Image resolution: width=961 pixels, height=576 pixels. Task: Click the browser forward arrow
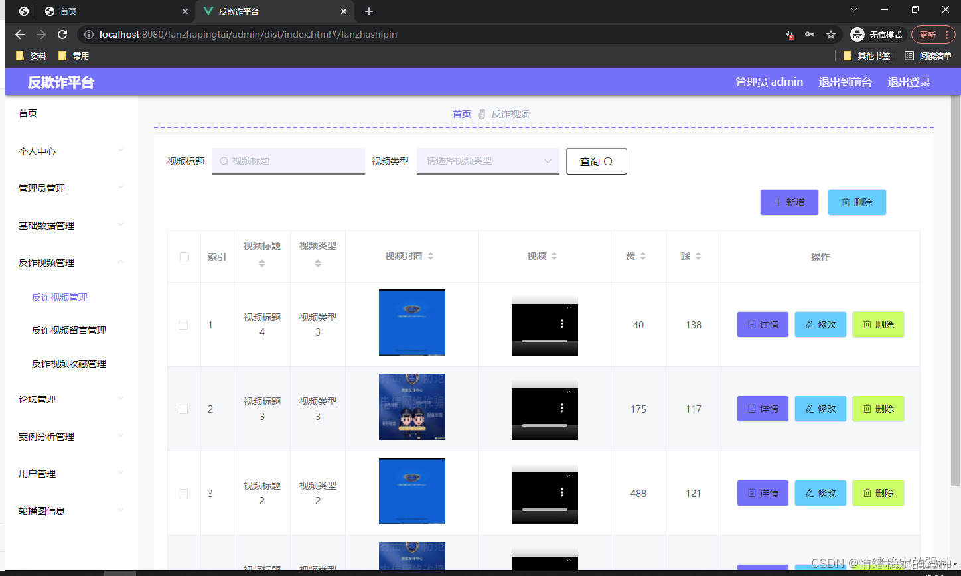click(x=41, y=35)
